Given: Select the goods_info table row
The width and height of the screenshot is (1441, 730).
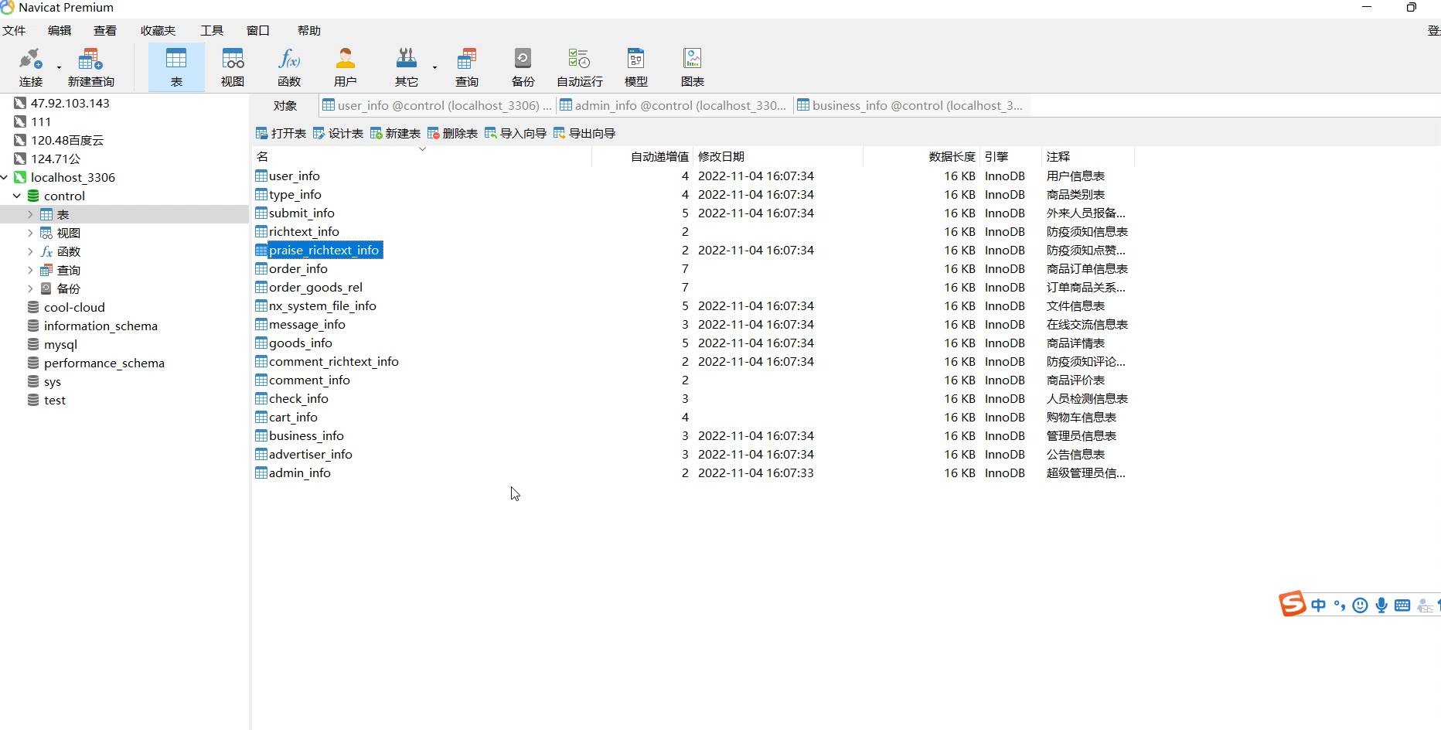Looking at the screenshot, I should 301,343.
